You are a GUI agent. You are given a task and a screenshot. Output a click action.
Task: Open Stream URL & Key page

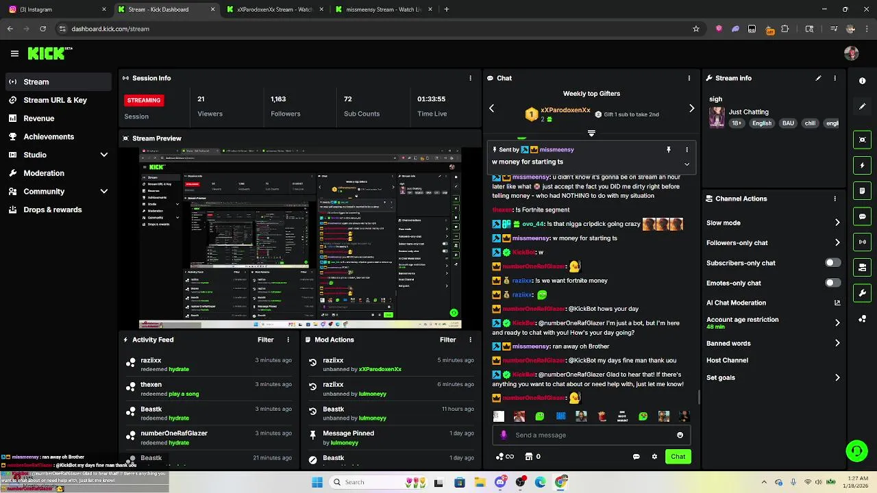tap(58, 100)
